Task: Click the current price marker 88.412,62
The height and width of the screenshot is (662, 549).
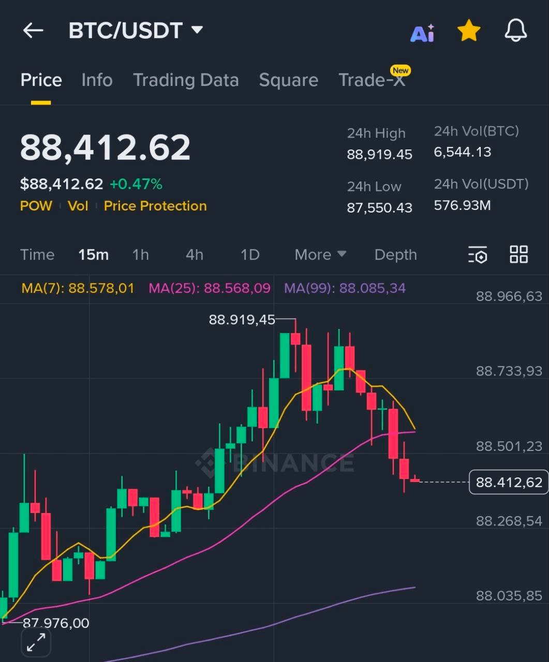Action: click(508, 482)
